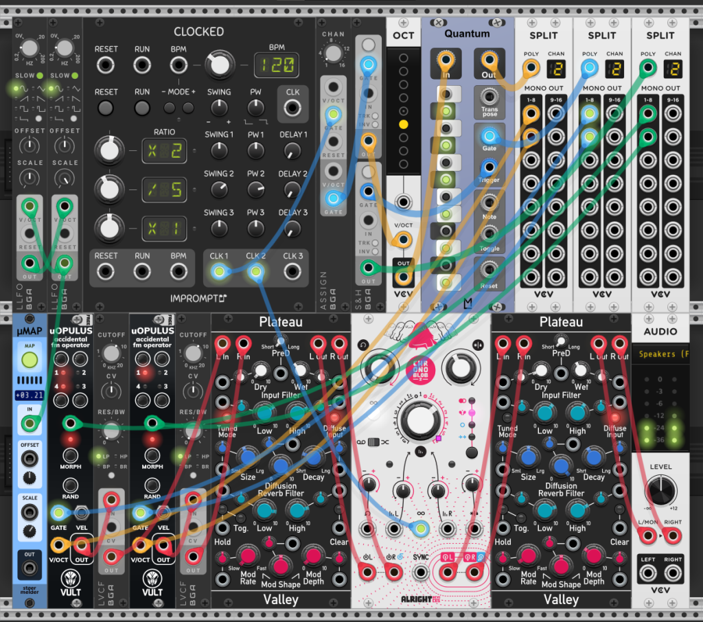This screenshot has height=622, width=703.
Task: Click the Reset jack on Quantum
Action: 489,270
